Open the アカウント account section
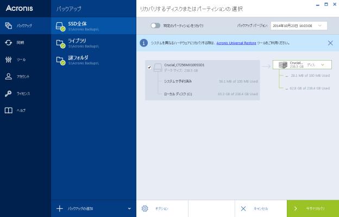This screenshot has height=217, width=339. (x=26, y=76)
